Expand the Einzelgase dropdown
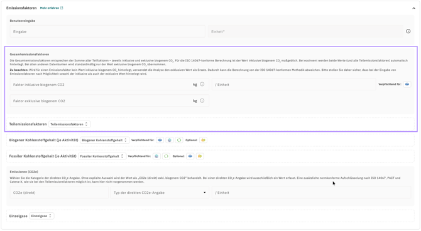 point(41,216)
